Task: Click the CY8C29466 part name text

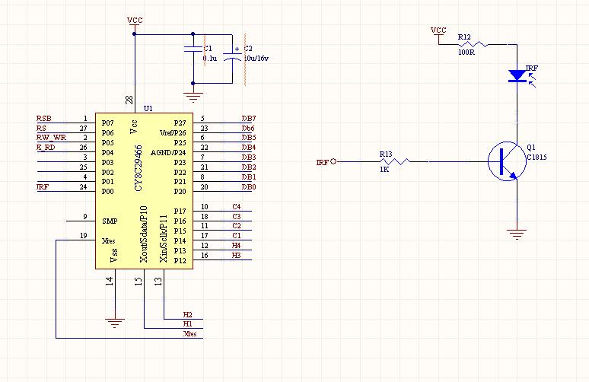Action: coord(138,168)
